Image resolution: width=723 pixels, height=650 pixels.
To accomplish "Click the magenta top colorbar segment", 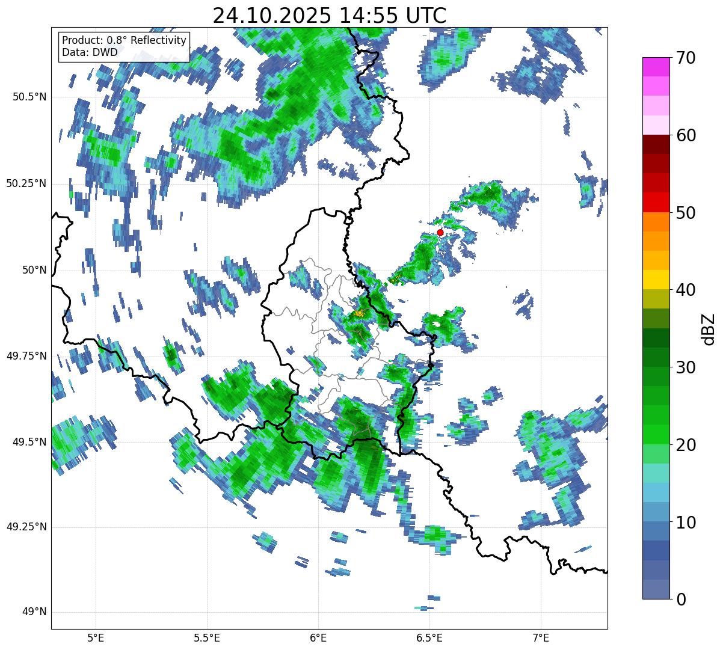I will (x=655, y=67).
